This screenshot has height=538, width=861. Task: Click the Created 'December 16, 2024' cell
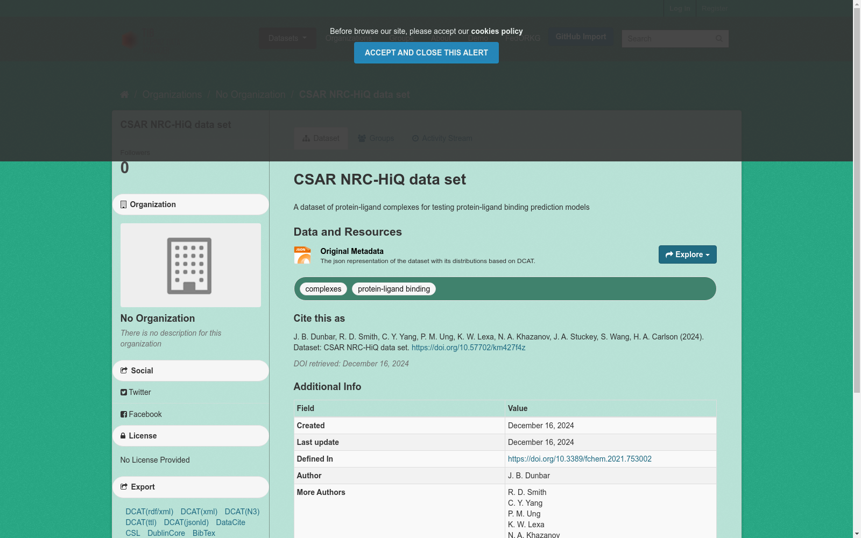tap(610, 426)
